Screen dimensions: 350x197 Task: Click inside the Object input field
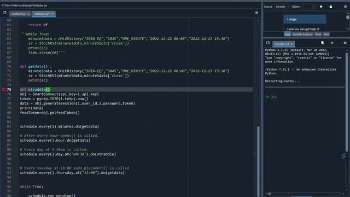307,7
